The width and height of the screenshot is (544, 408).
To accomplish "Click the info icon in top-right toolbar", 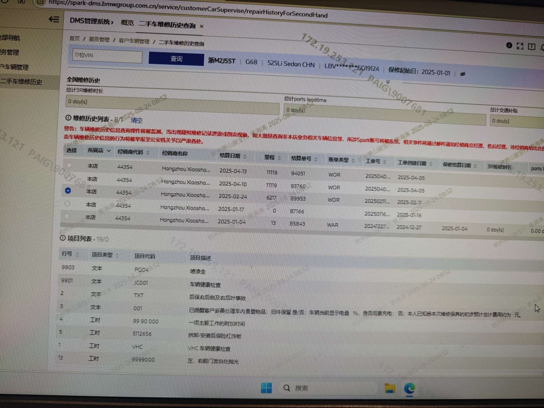I will click(509, 45).
